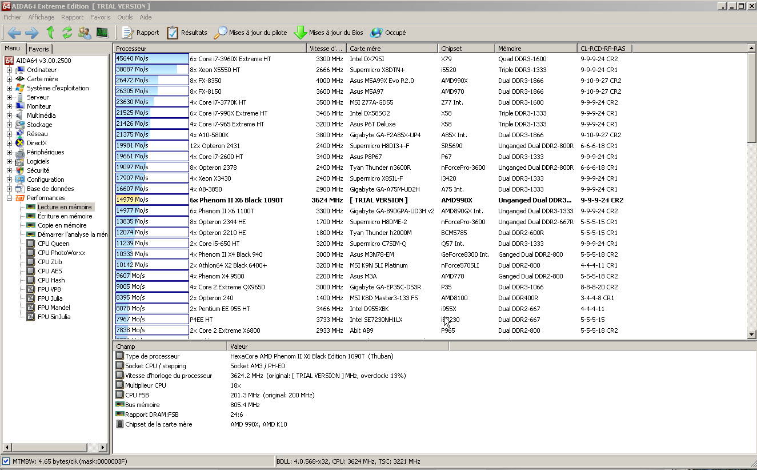Expand the Carte mère tree node

9,79
